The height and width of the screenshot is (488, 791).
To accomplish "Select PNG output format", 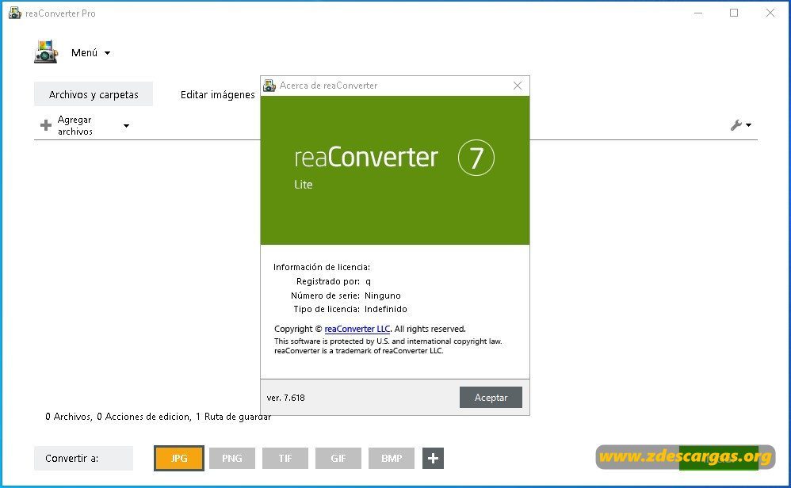I will (x=232, y=458).
